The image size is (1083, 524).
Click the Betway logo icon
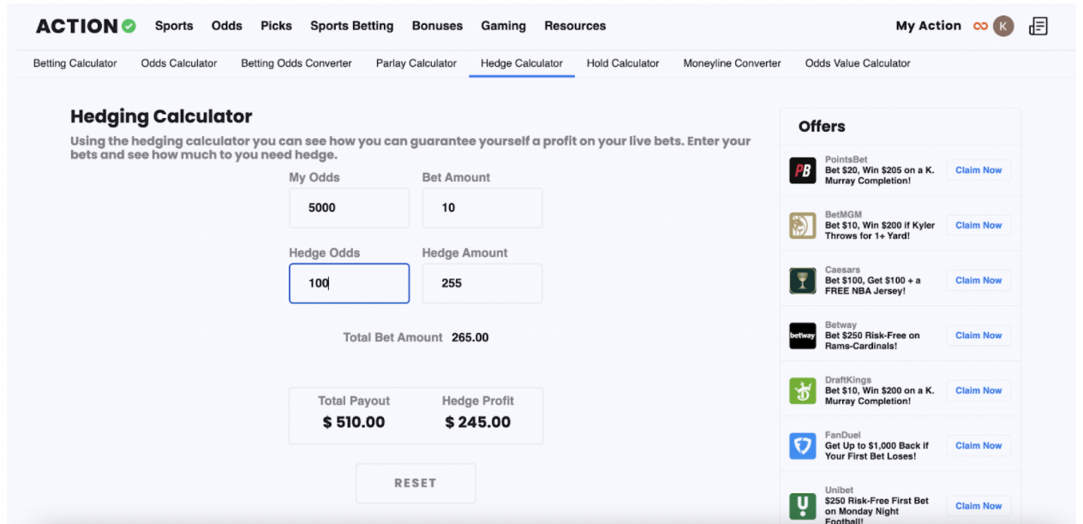[802, 336]
